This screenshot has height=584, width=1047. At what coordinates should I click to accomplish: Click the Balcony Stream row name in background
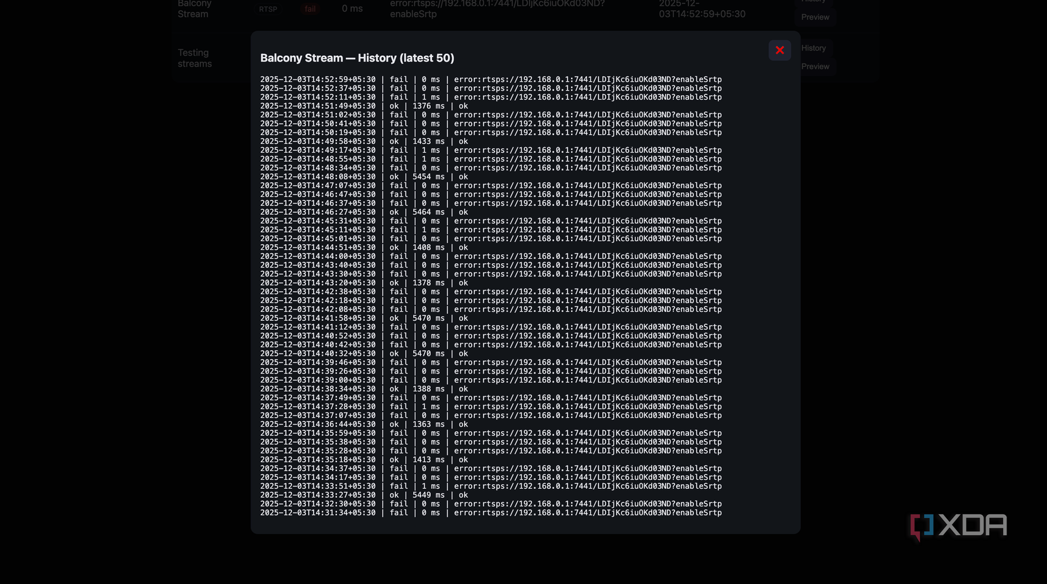pyautogui.click(x=194, y=8)
